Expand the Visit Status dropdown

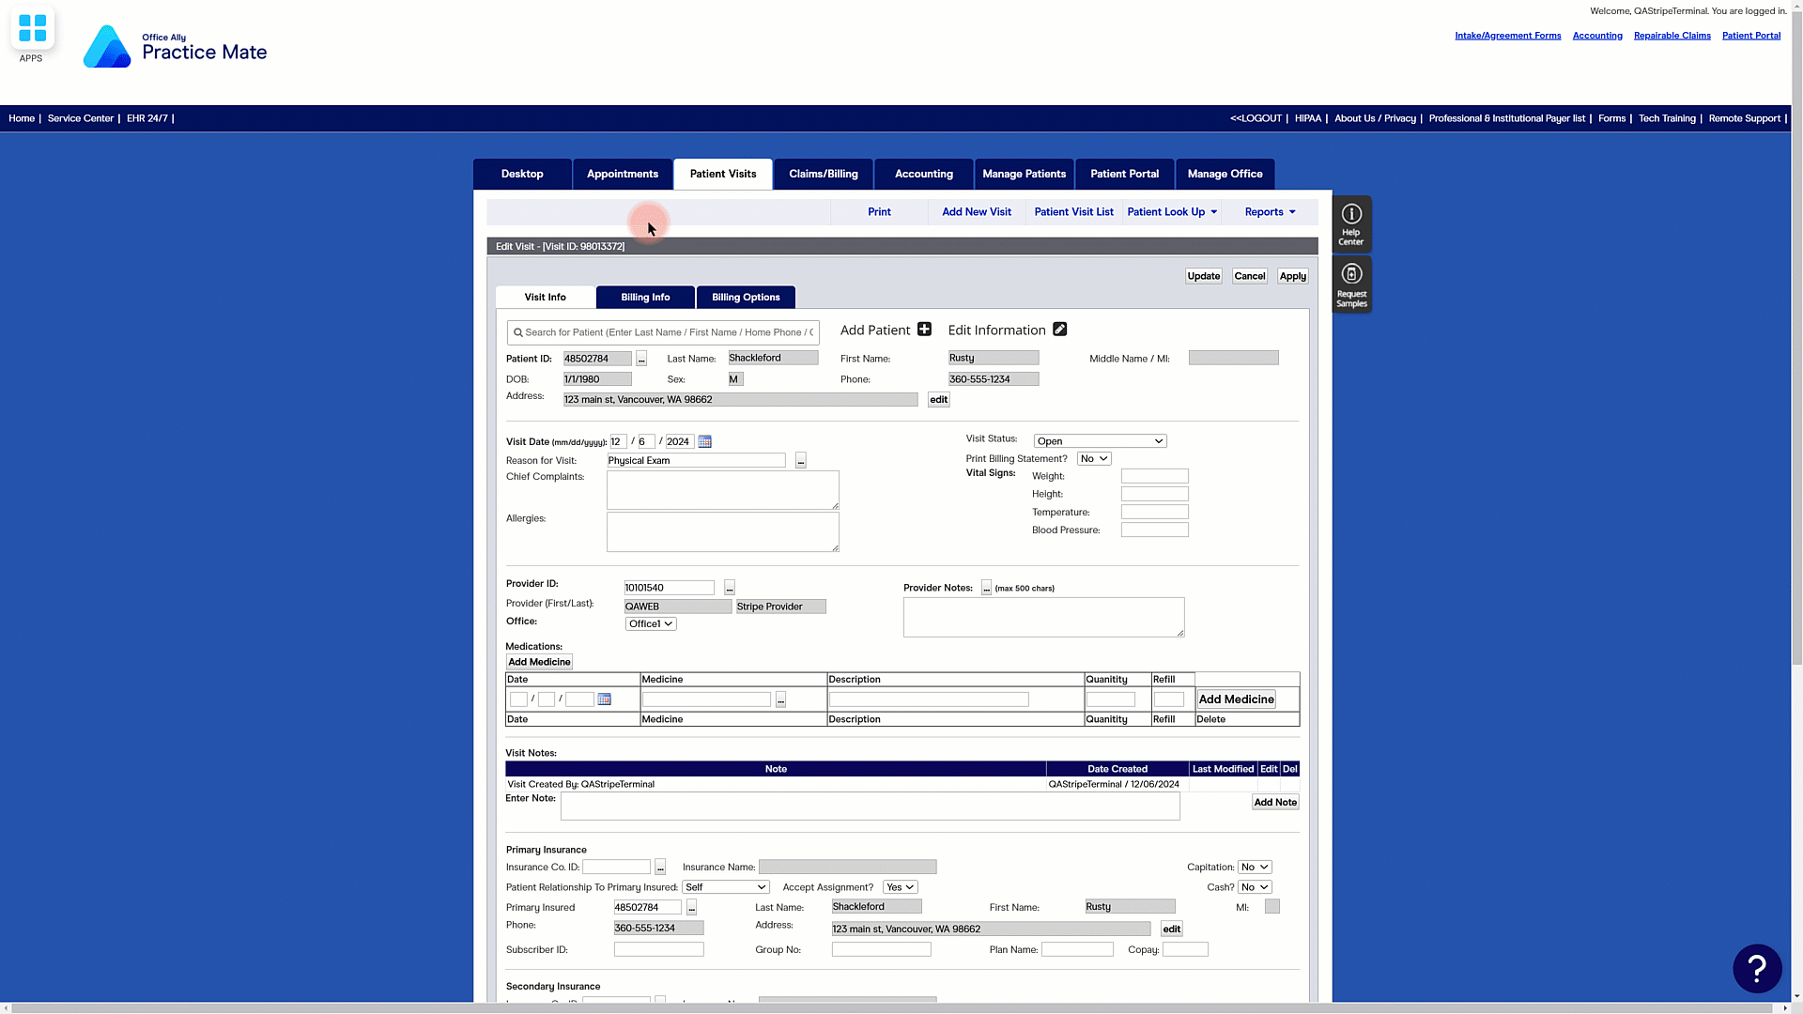click(x=1100, y=441)
